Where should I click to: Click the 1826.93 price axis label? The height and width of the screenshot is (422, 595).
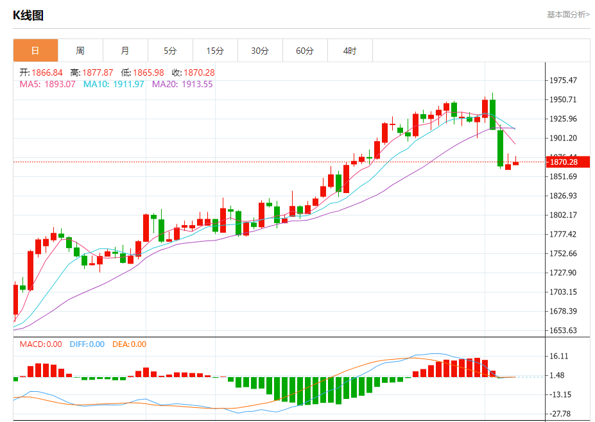tap(563, 196)
